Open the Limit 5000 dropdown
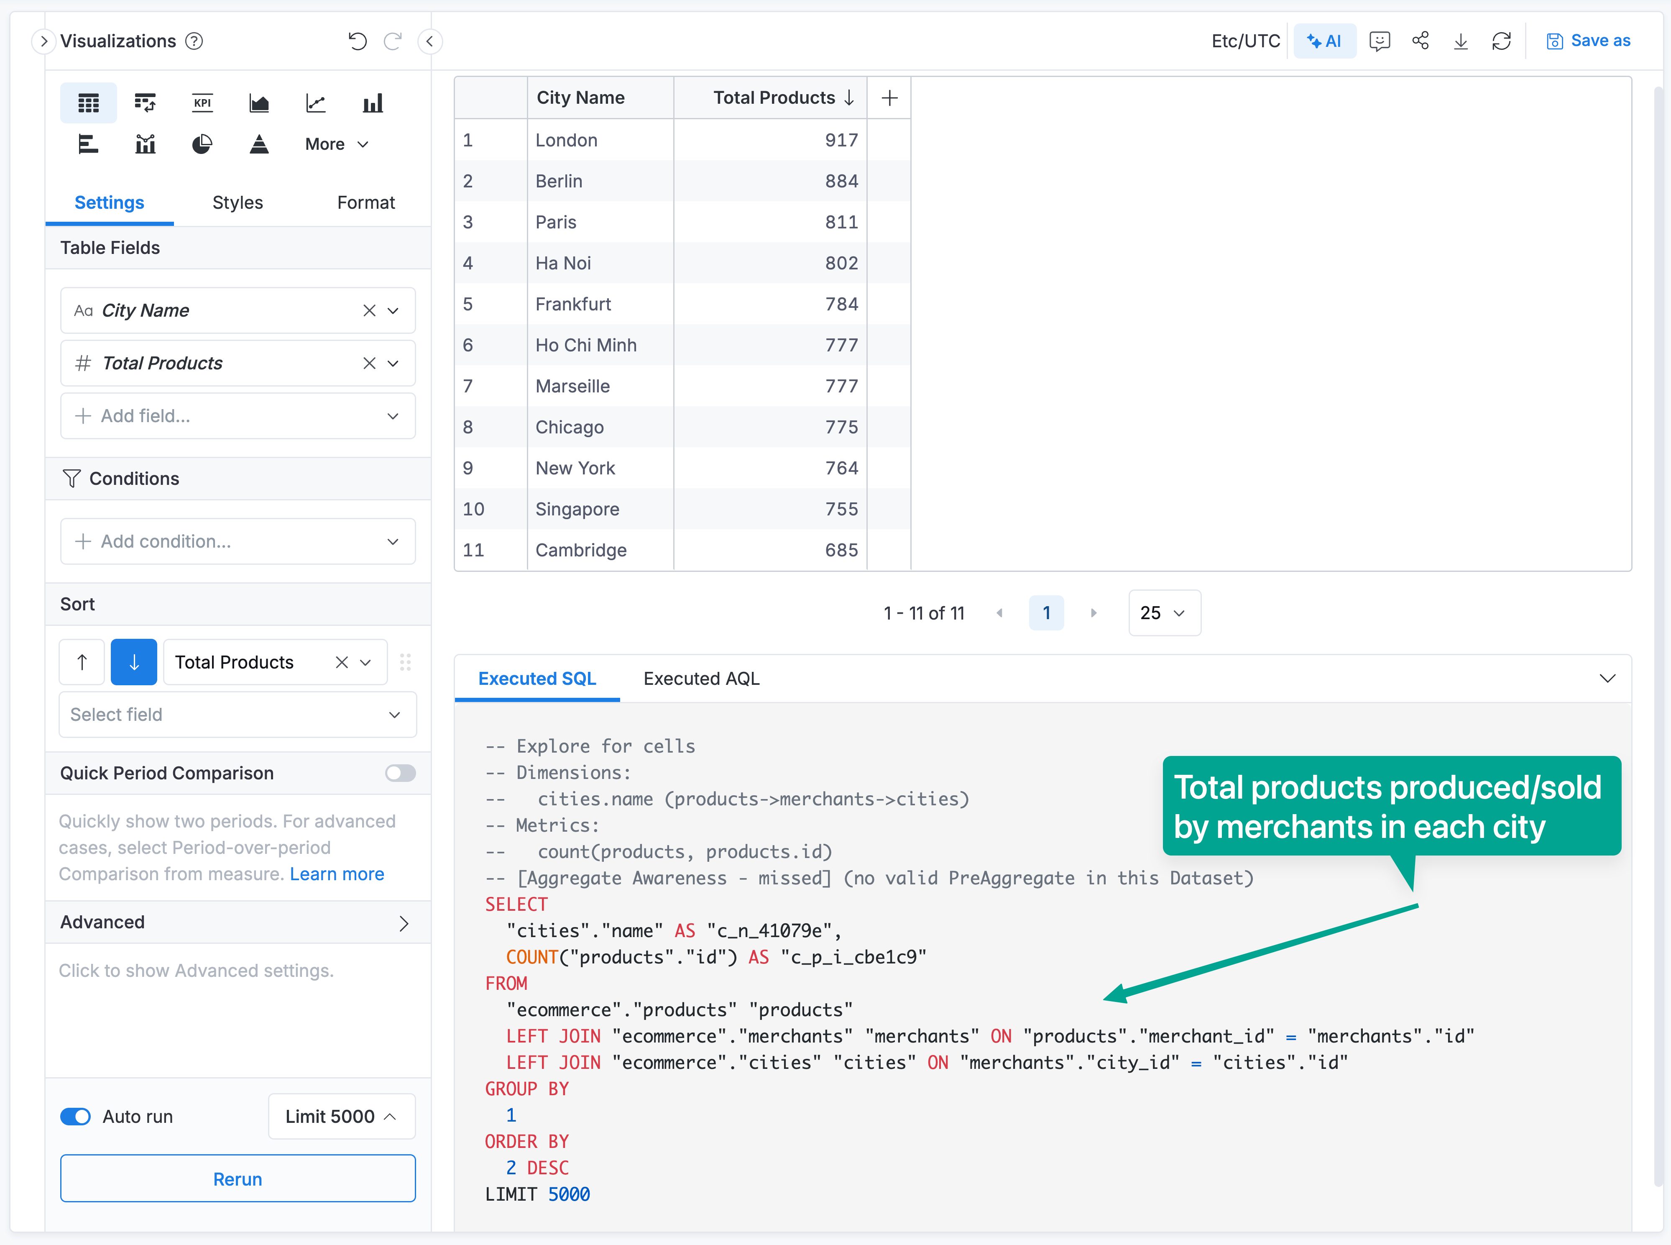This screenshot has height=1245, width=1671. pos(341,1116)
